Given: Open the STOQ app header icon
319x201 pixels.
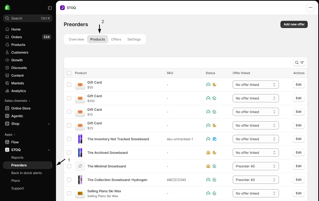Looking at the screenshot, I should tap(62, 8).
